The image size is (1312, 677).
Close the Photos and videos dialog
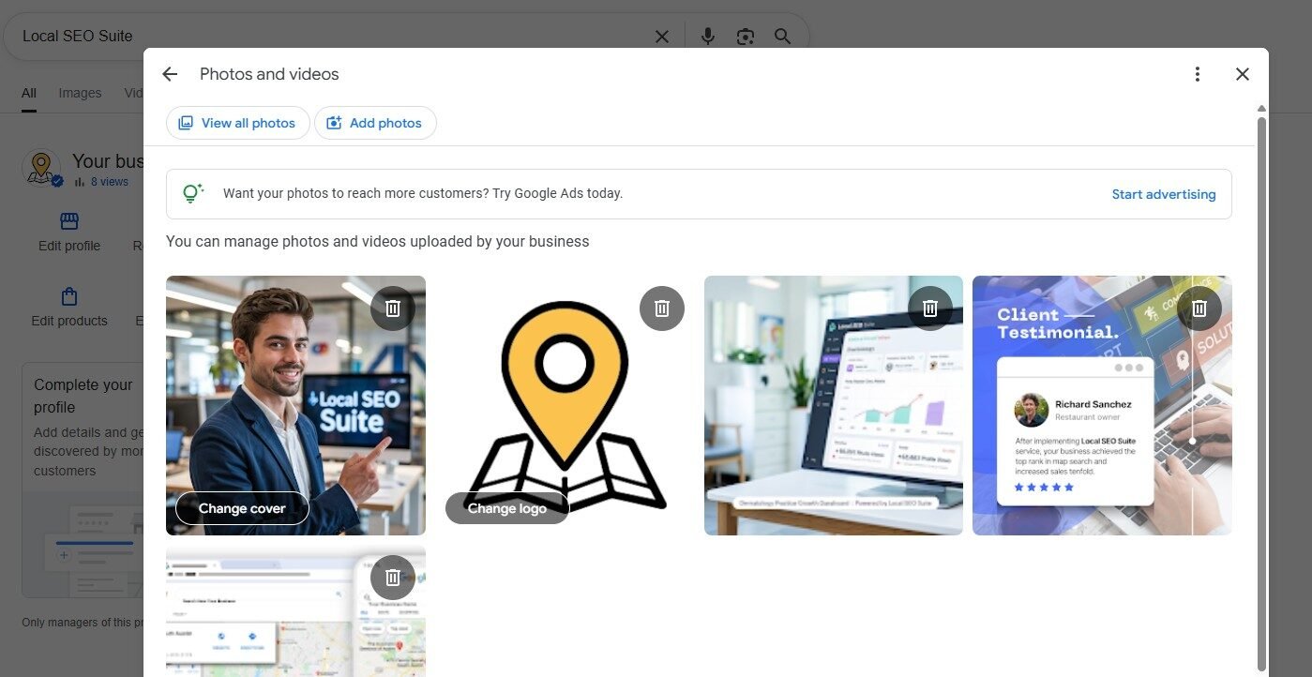1243,74
